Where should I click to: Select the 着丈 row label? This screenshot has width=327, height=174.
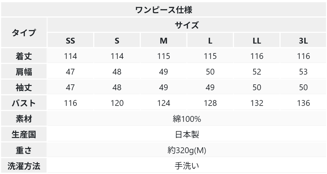(x=24, y=56)
